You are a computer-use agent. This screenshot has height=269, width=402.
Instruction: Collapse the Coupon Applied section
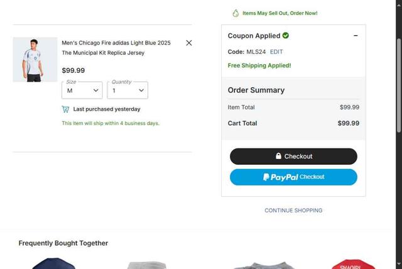tap(356, 36)
